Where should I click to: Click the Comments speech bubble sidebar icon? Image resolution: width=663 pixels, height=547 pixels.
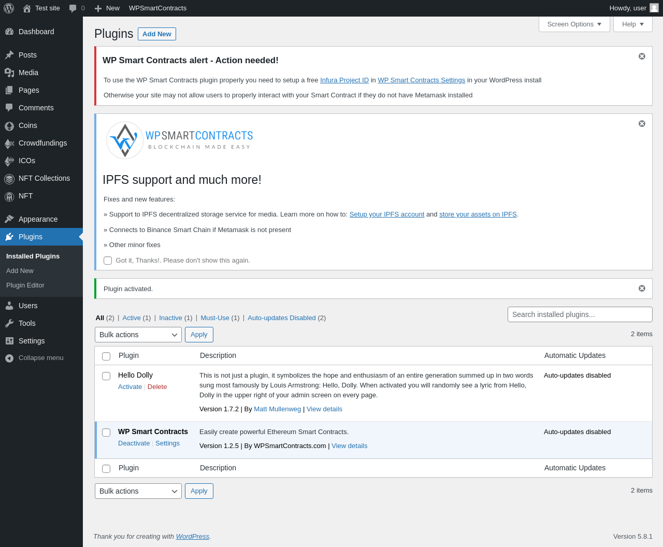pos(9,108)
